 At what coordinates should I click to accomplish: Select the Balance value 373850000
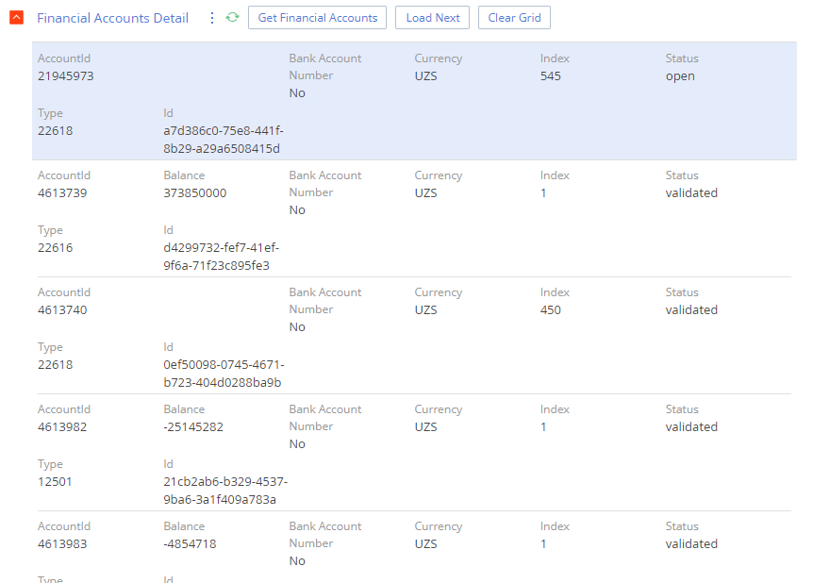pos(195,193)
